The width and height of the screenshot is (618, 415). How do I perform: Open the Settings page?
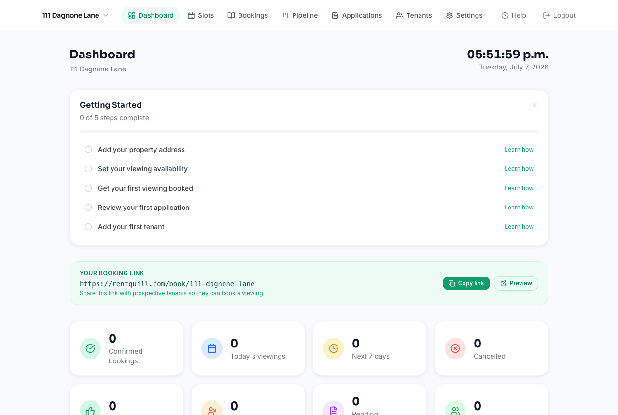tap(464, 15)
